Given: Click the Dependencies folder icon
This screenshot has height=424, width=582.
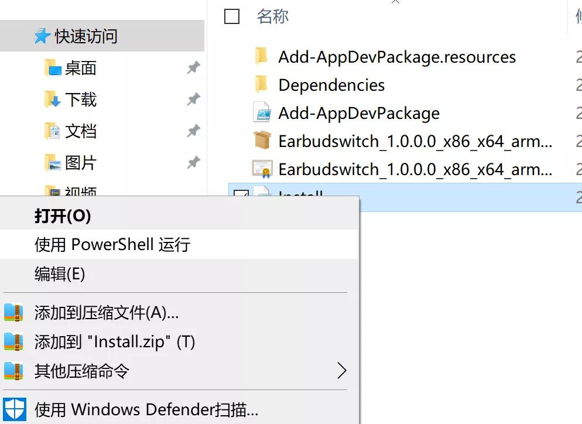Looking at the screenshot, I should tap(261, 84).
